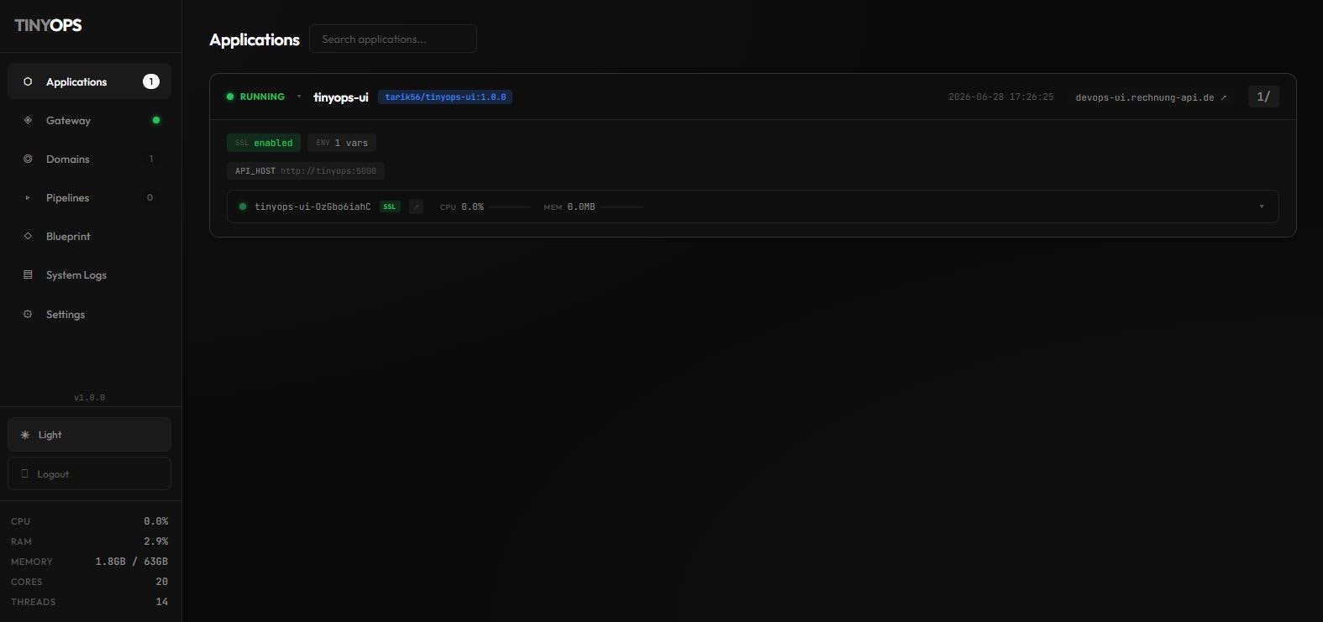Click container CPU 0.0% value
The width and height of the screenshot is (1323, 622).
(473, 206)
